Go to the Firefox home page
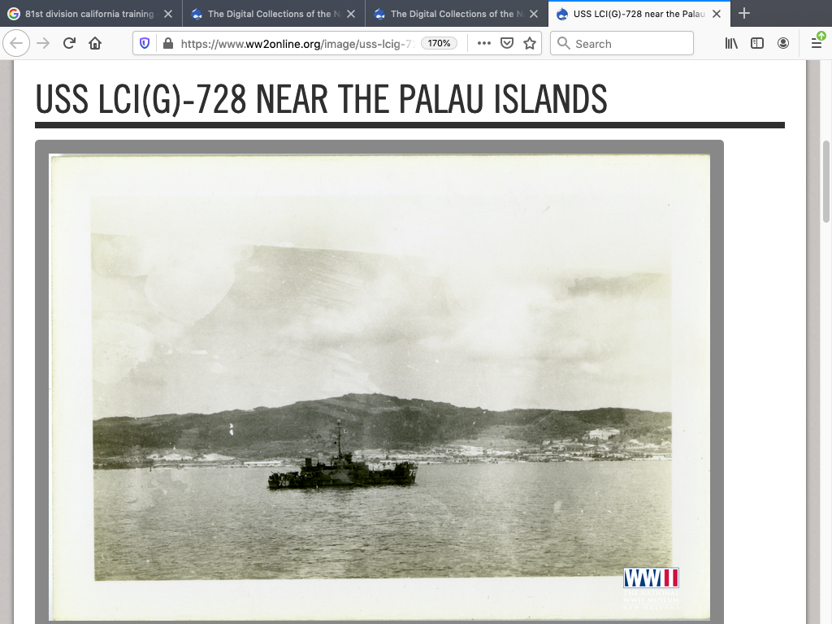 95,44
